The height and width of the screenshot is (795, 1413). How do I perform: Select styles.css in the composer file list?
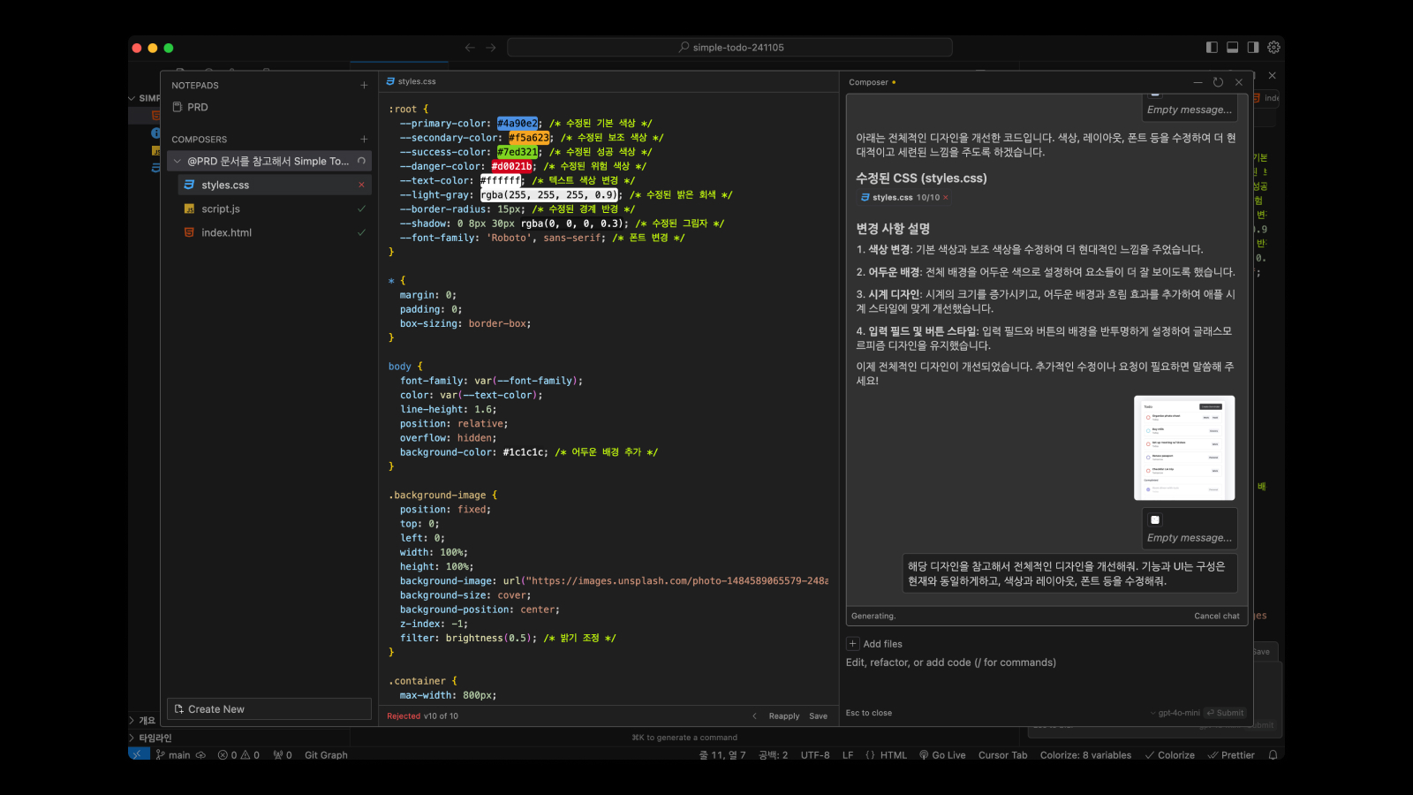pos(275,185)
